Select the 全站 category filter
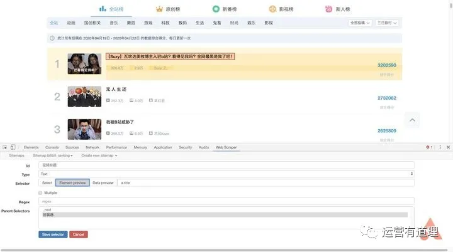This screenshot has height=252, width=453. point(54,23)
